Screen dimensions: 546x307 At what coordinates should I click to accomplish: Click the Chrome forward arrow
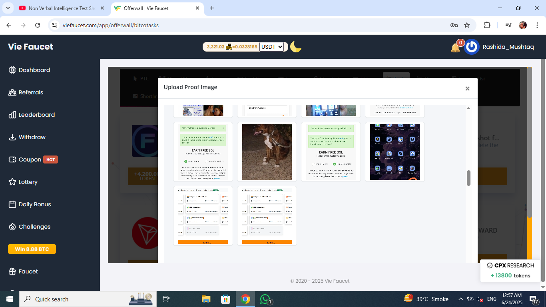23,25
